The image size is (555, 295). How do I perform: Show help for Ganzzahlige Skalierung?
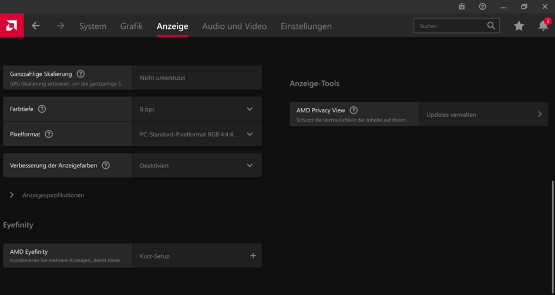coord(80,73)
